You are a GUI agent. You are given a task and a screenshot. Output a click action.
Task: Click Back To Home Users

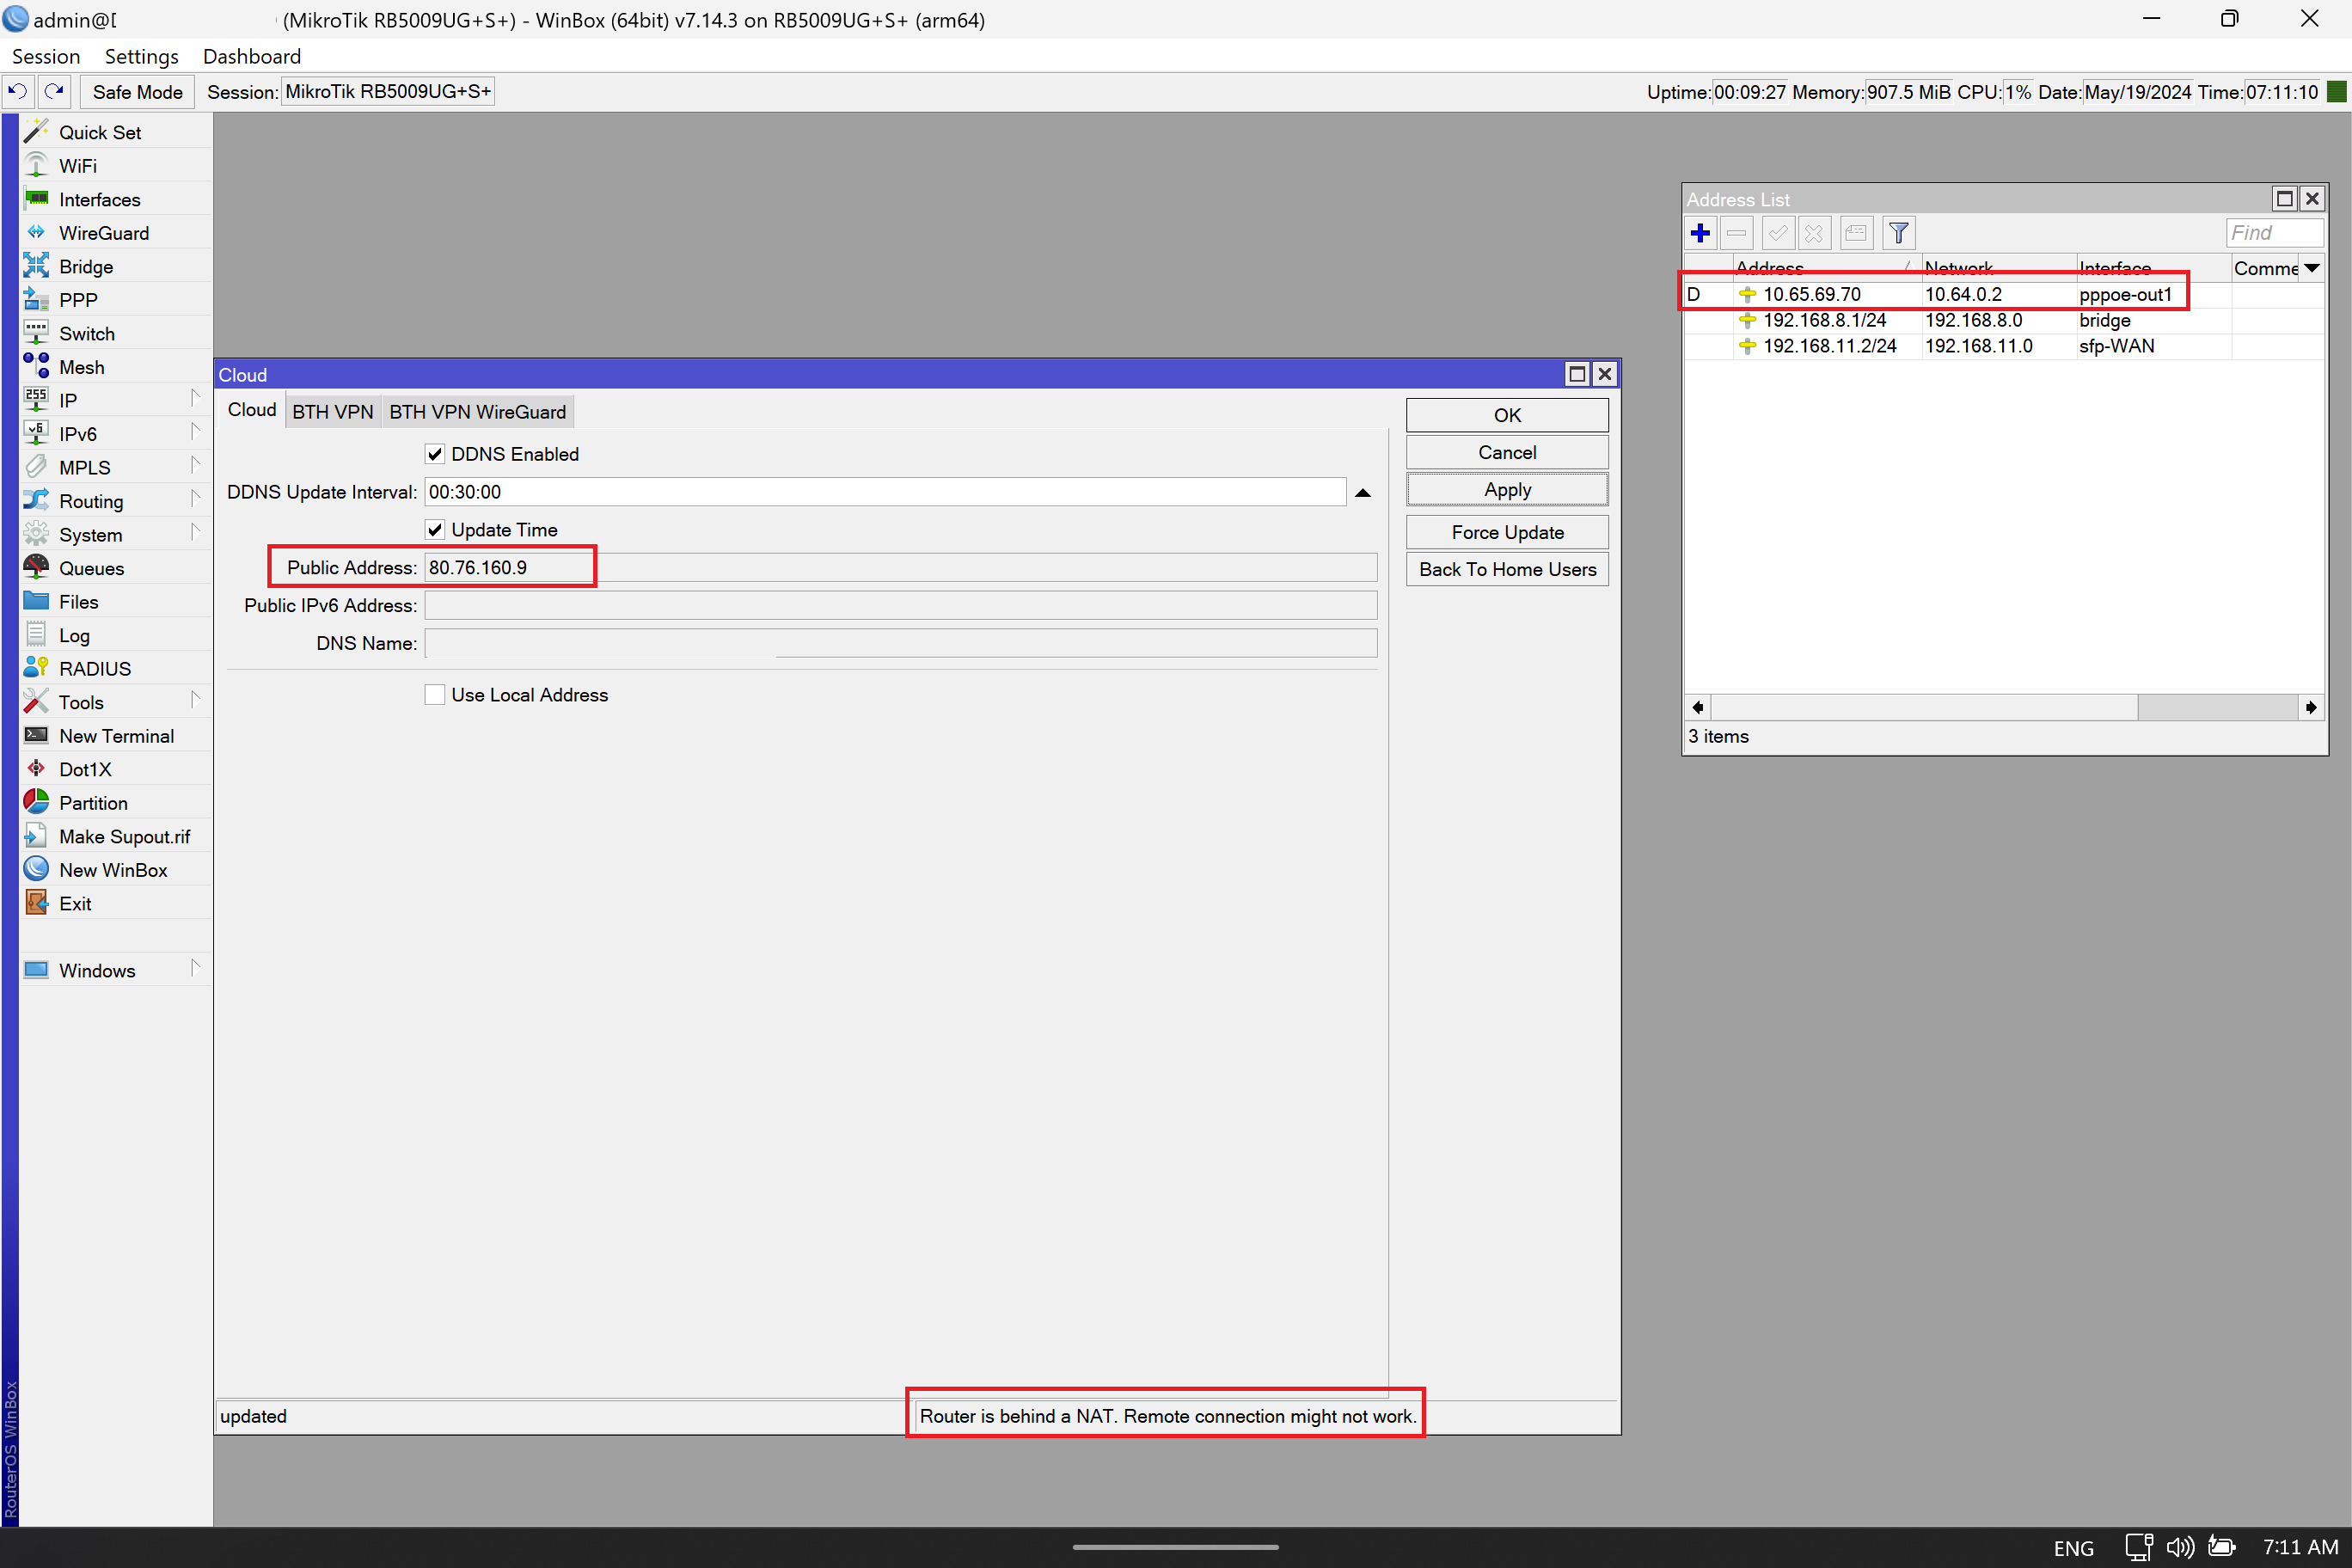click(1506, 568)
